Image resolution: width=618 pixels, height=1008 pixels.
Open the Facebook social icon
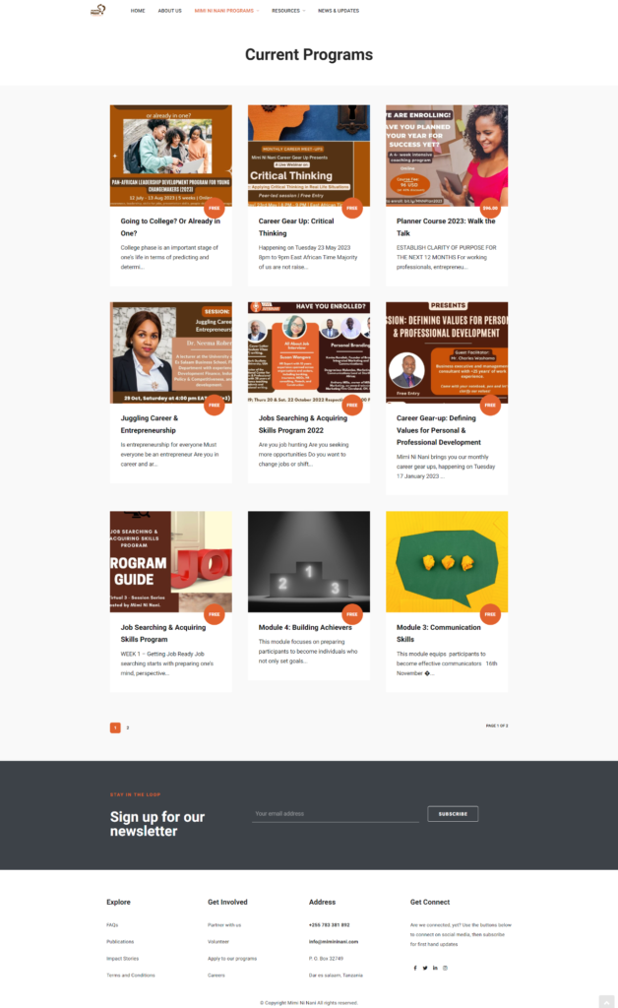coord(415,968)
